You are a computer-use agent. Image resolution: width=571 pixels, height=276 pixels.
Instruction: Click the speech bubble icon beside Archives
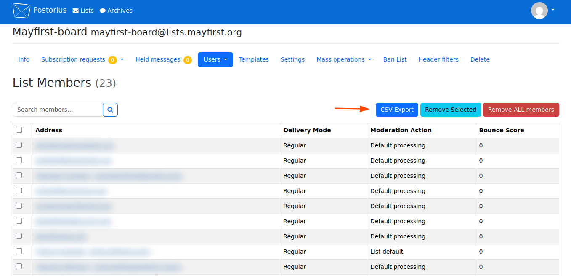coord(103,11)
